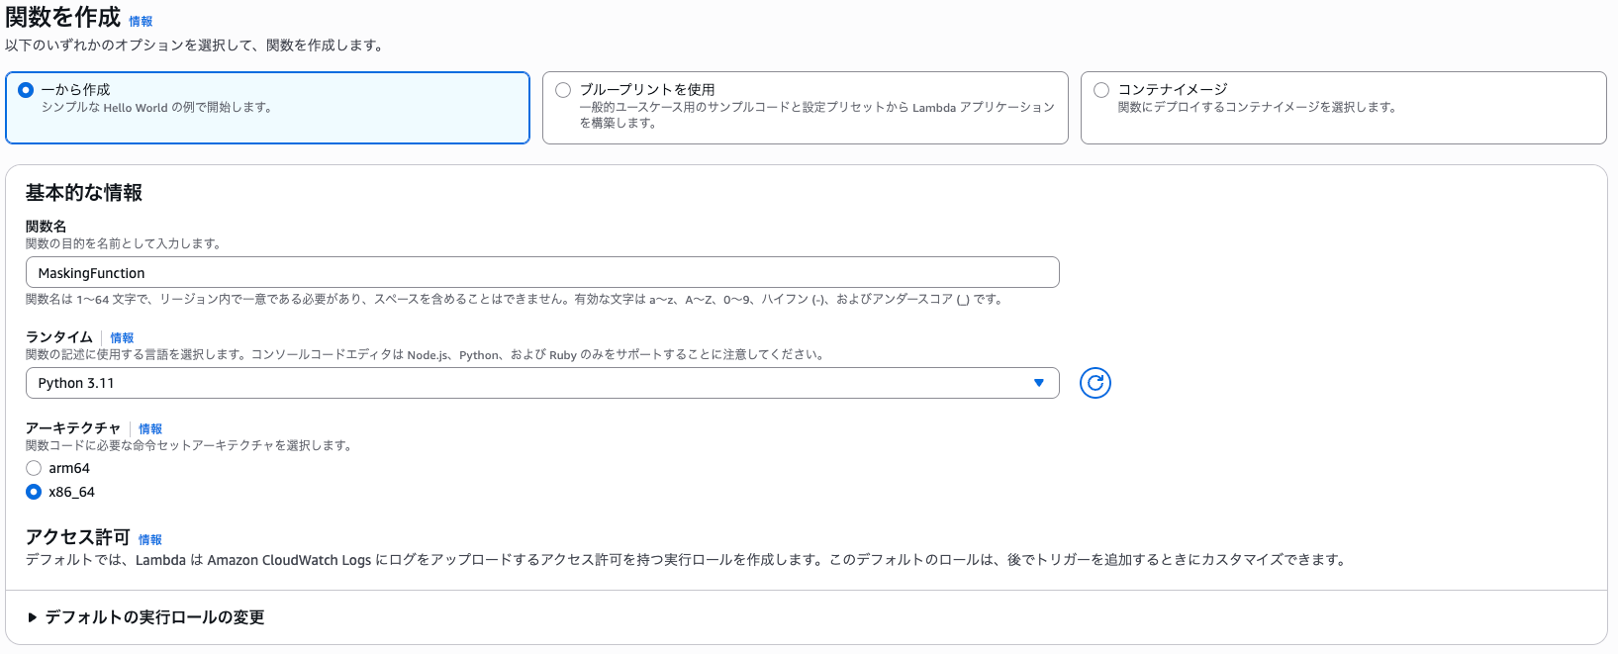Click the アーキテクチャ label text

(73, 428)
